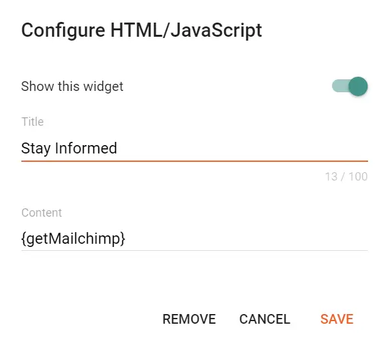Click the Configure HTML/JavaScript dialog heading
Screen dimensions: 390x345
142,30
